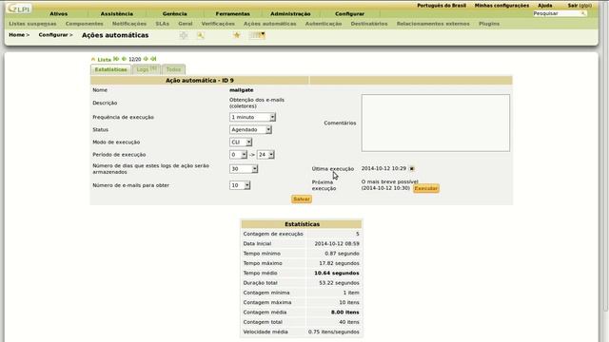This screenshot has width=609, height=342.
Task: Open the period start dropdown showing 0
Action: (238, 155)
